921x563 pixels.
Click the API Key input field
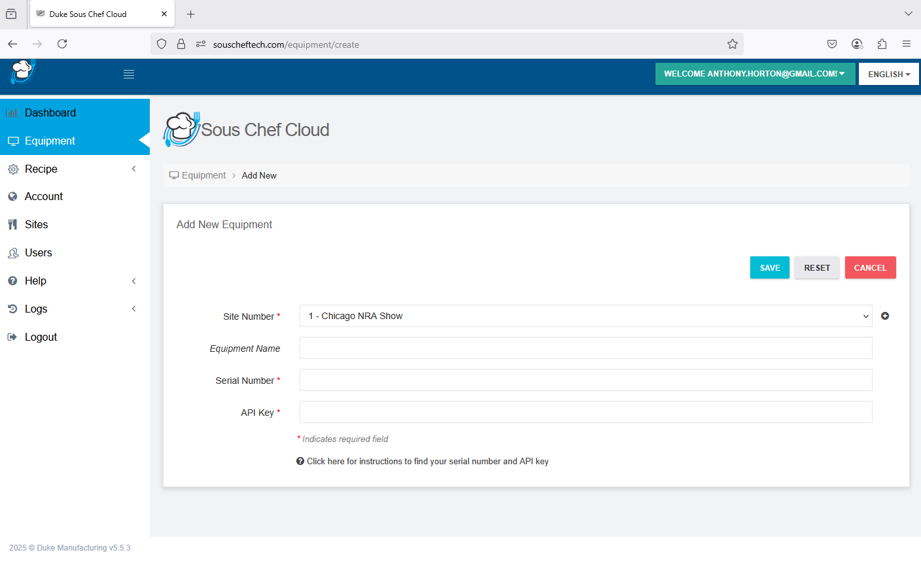pos(585,412)
